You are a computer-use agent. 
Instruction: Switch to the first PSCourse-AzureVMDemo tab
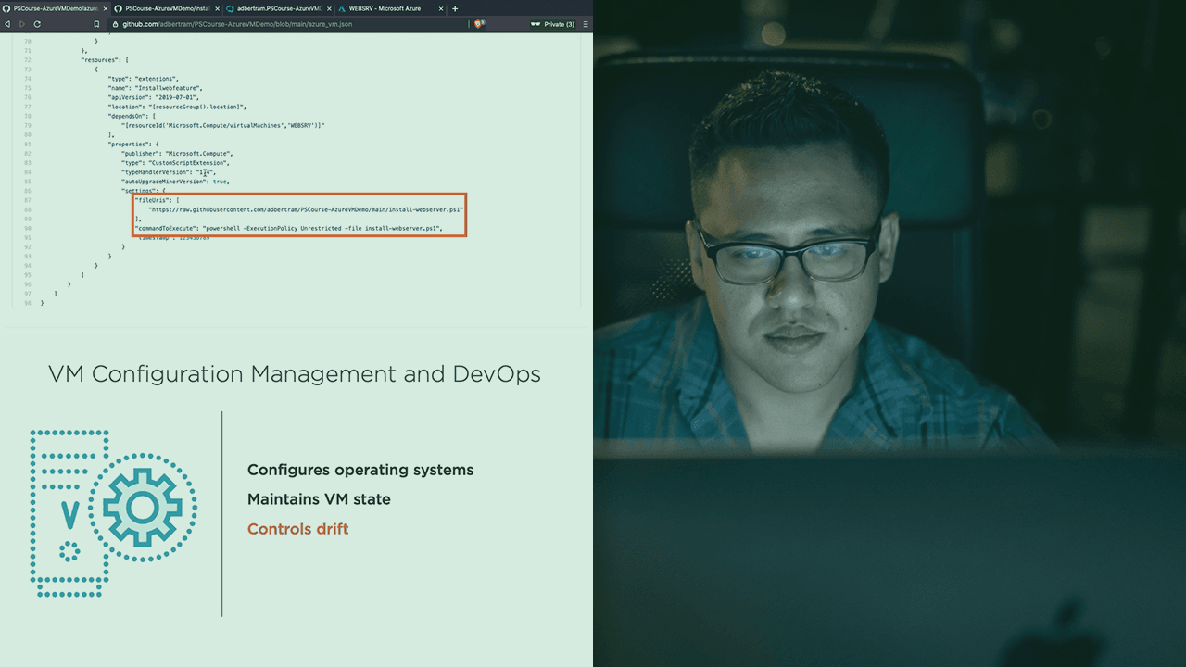[56, 9]
